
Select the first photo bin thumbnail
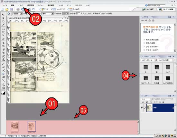coord(15,126)
